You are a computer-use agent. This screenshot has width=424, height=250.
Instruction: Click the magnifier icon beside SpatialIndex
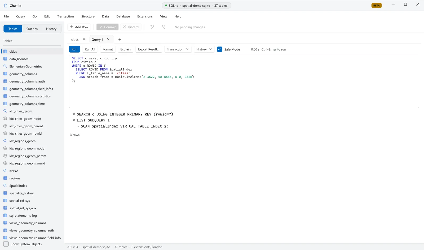(x=5, y=185)
